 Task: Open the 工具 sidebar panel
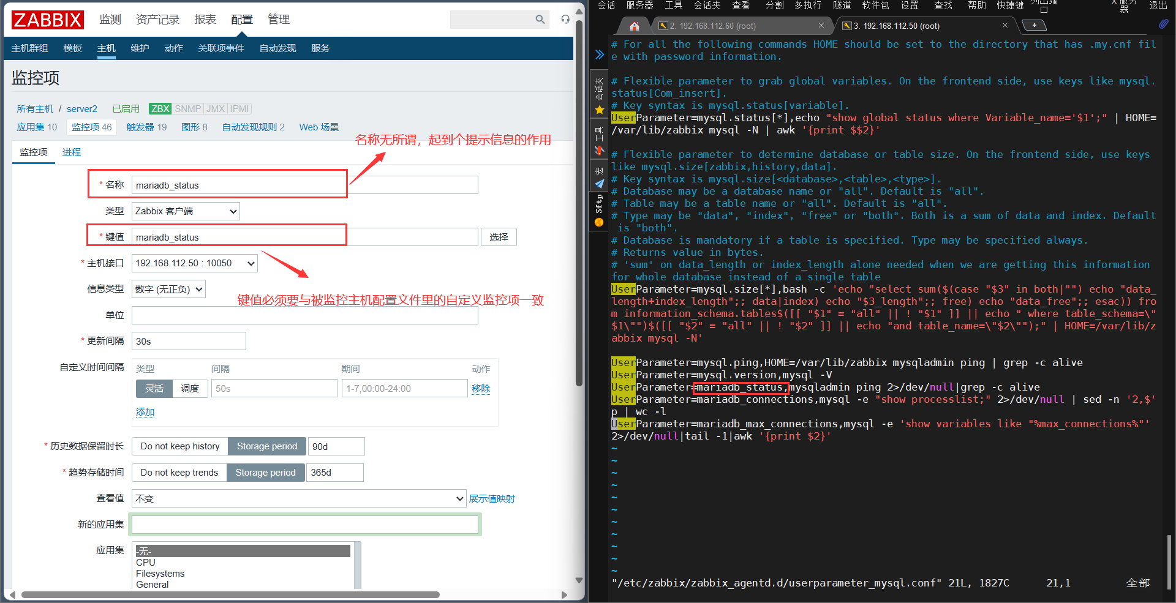click(599, 141)
